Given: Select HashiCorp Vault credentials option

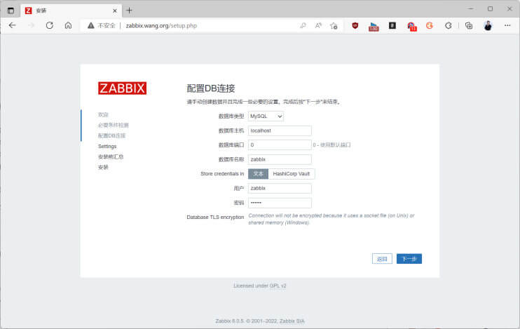Looking at the screenshot, I should (x=291, y=174).
